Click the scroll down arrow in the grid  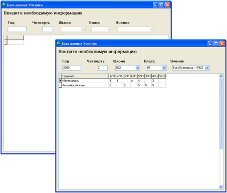coord(221,187)
